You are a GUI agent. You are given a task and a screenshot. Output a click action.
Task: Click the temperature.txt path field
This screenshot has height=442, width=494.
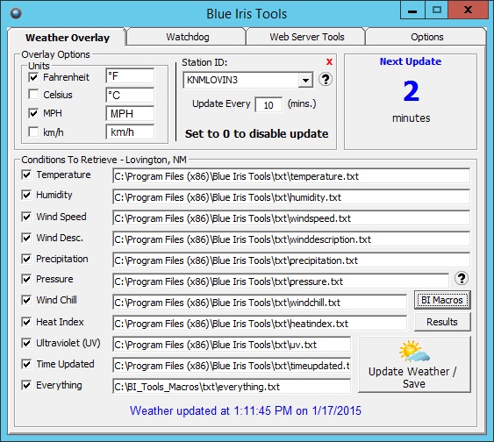pyautogui.click(x=291, y=176)
